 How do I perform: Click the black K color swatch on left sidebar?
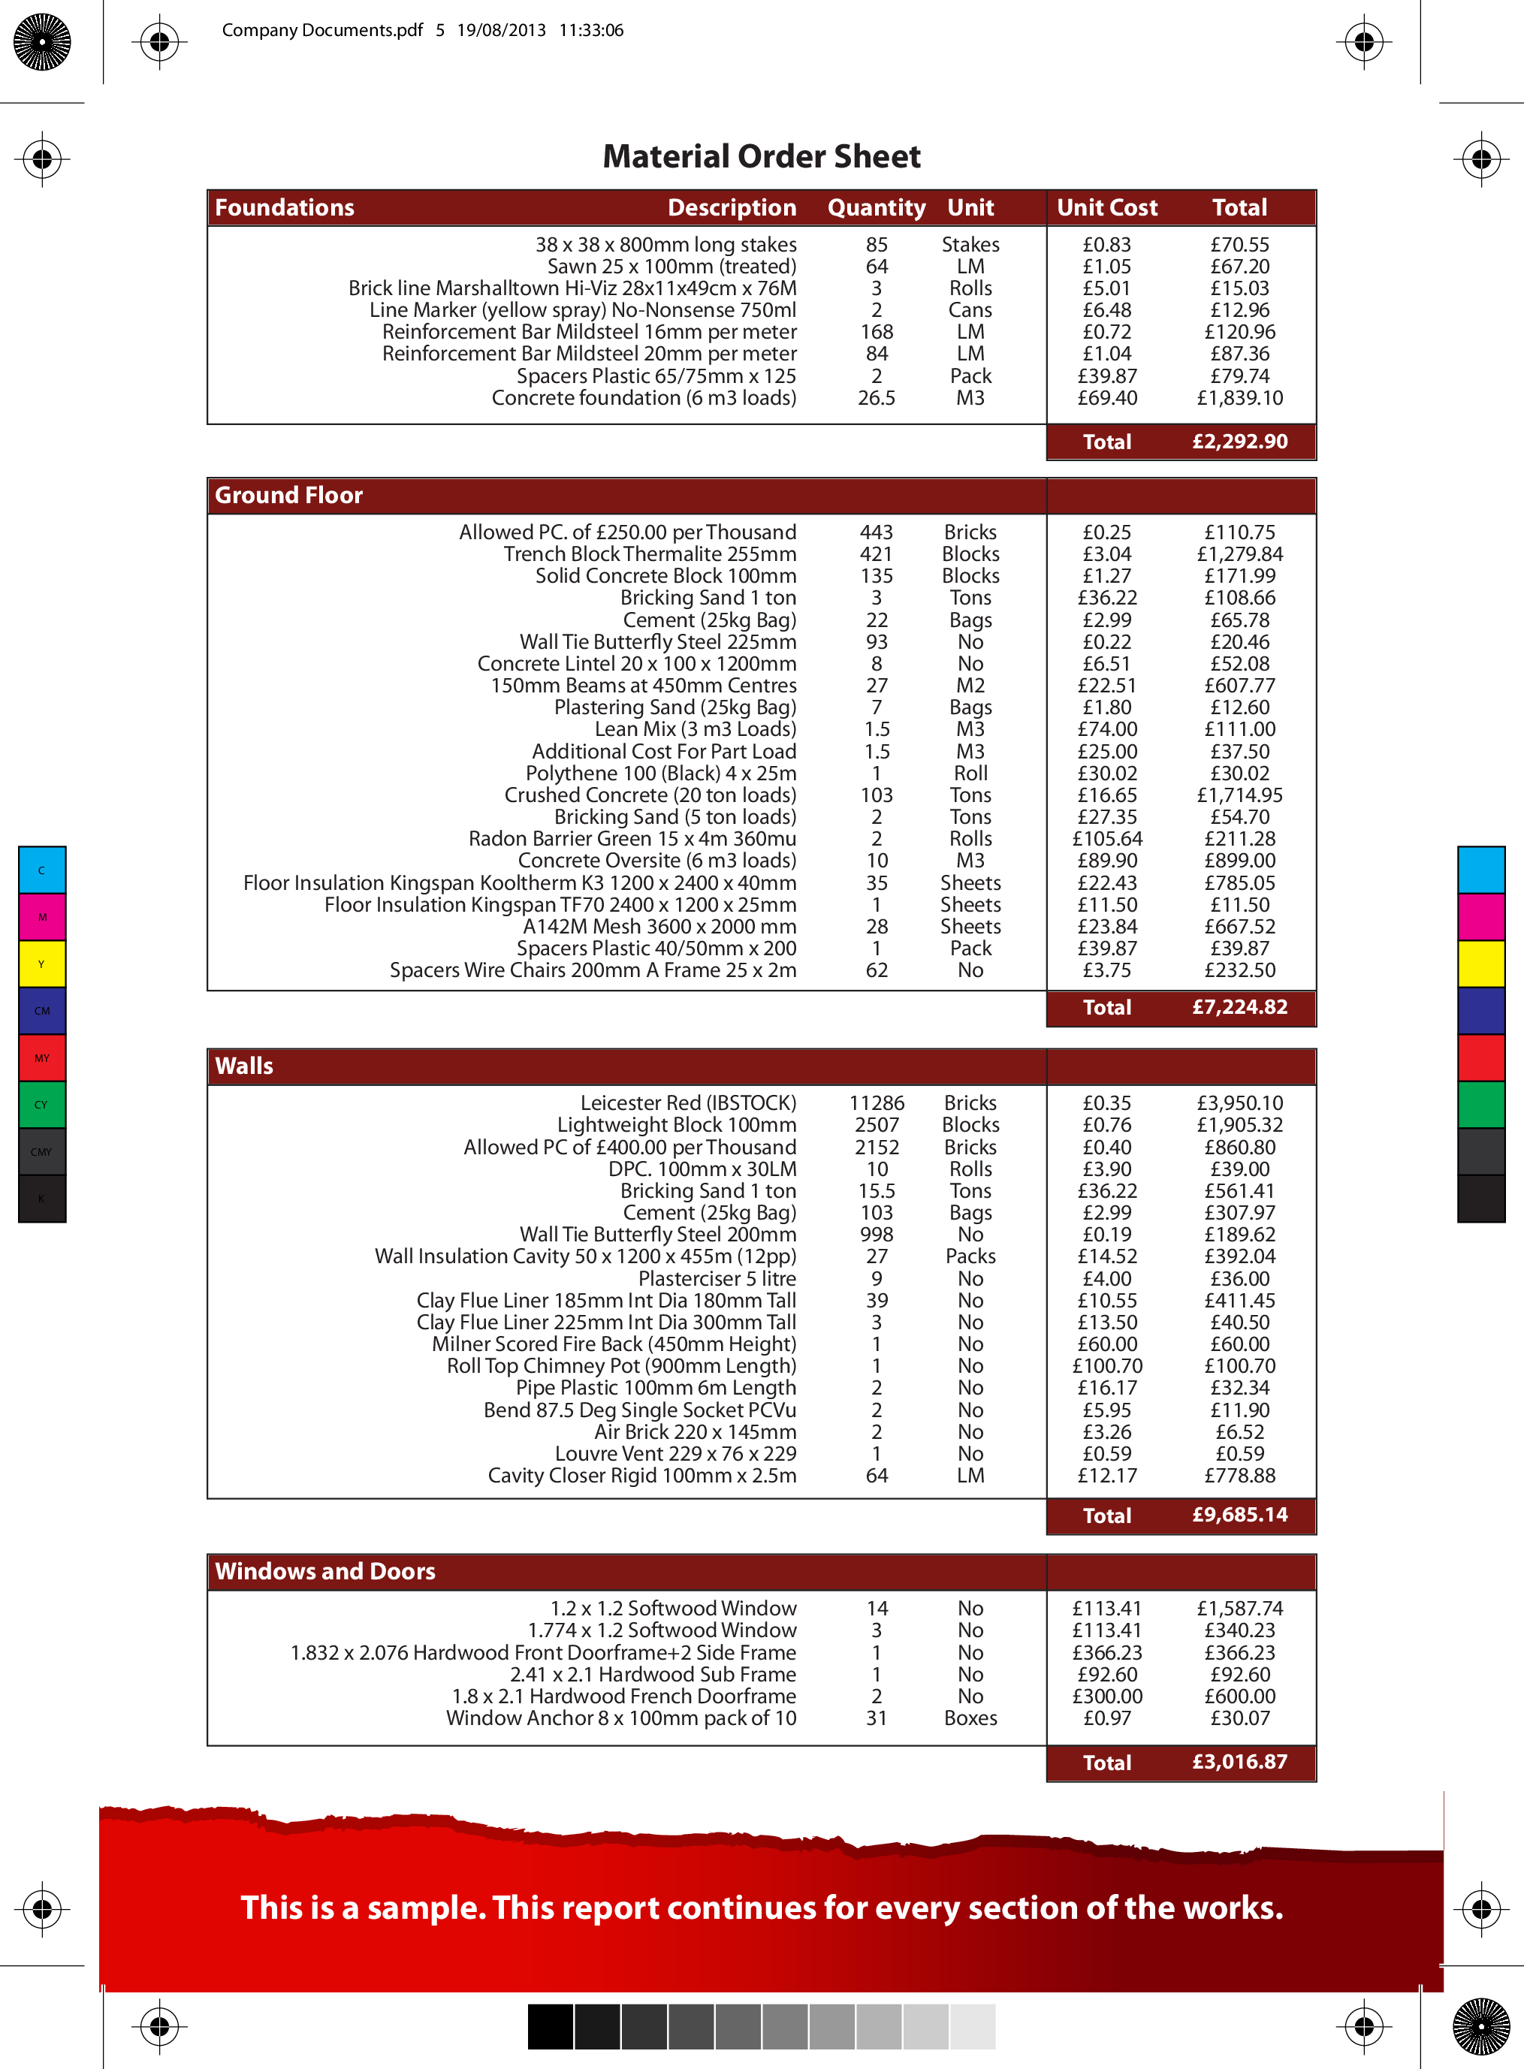point(42,1205)
